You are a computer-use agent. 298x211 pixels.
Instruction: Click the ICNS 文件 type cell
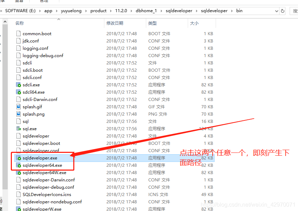(158, 195)
